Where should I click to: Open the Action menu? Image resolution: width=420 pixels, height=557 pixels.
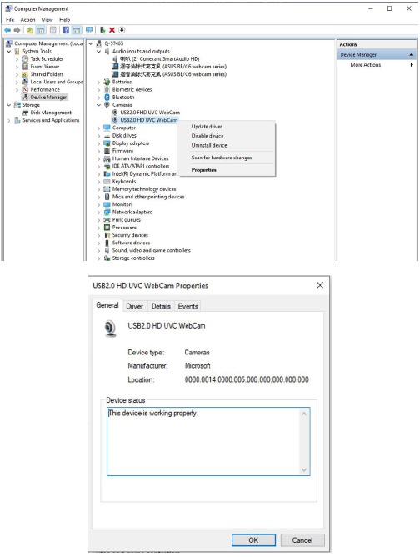(27, 19)
